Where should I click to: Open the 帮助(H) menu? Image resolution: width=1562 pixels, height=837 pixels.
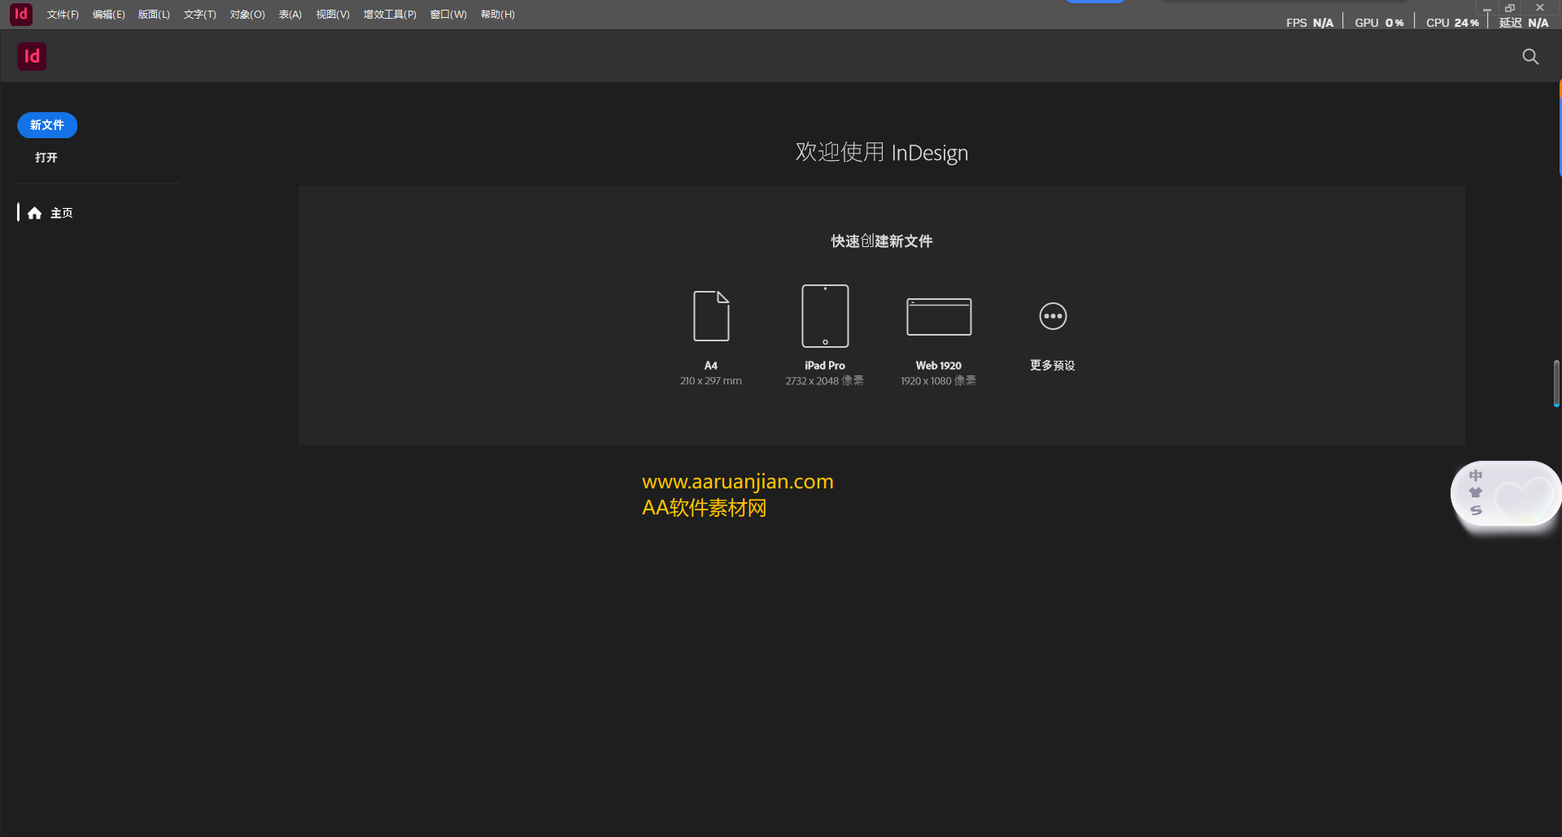498,14
